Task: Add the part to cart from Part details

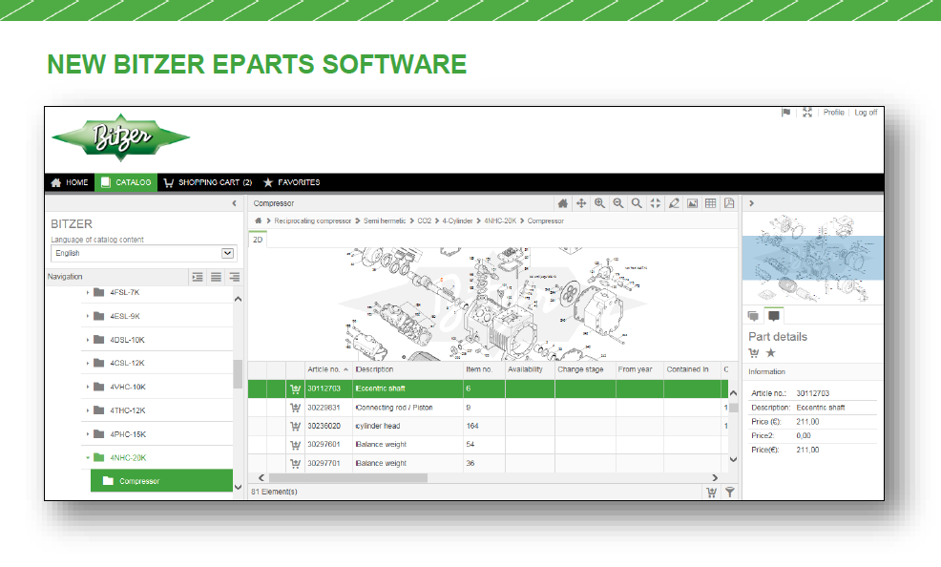Action: tap(754, 353)
